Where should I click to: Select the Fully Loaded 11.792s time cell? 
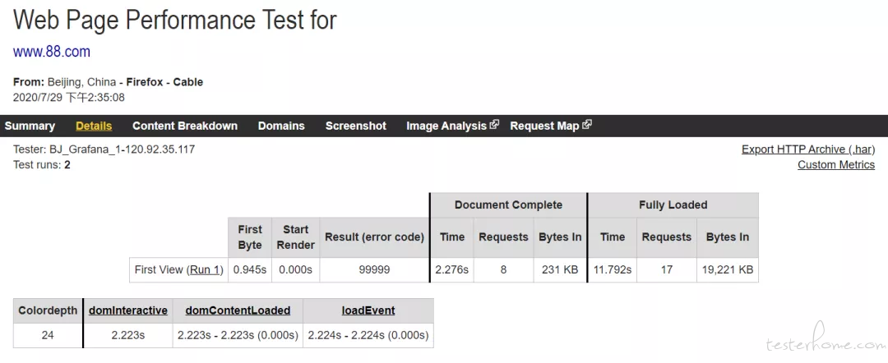tap(613, 269)
